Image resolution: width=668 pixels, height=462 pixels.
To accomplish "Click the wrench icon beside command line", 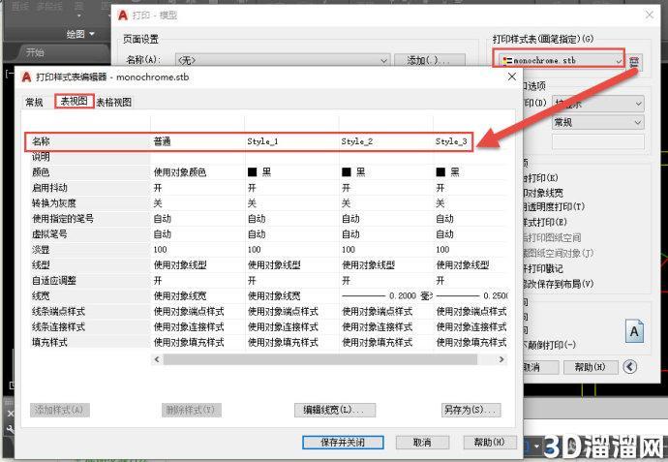I will click(x=10, y=428).
